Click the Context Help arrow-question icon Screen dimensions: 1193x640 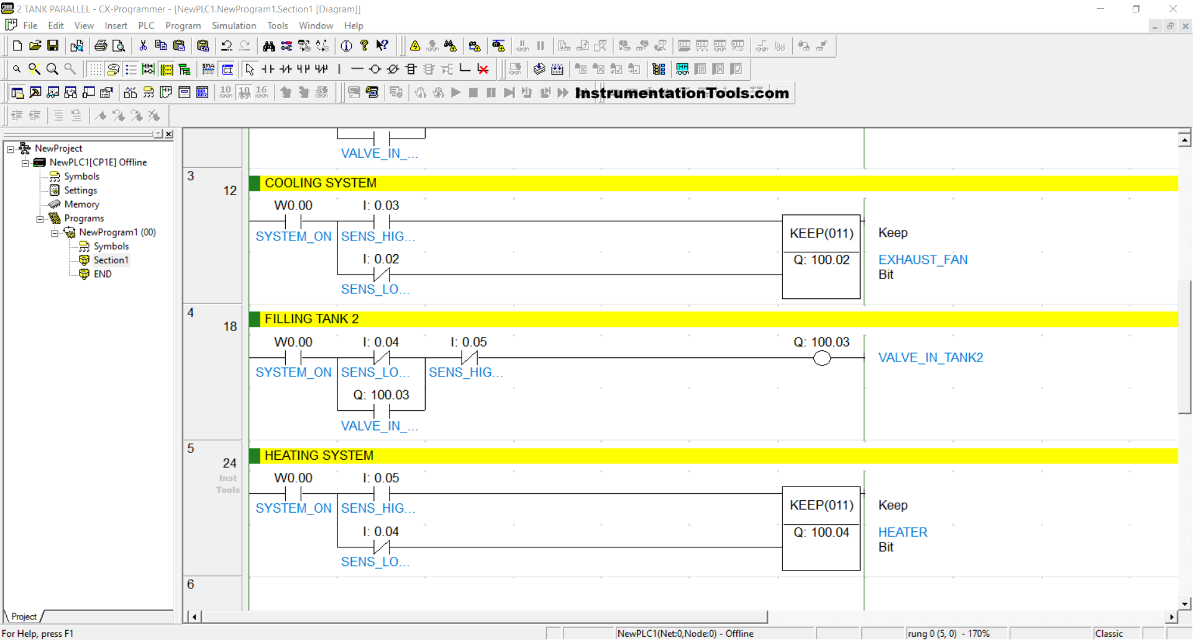(383, 45)
